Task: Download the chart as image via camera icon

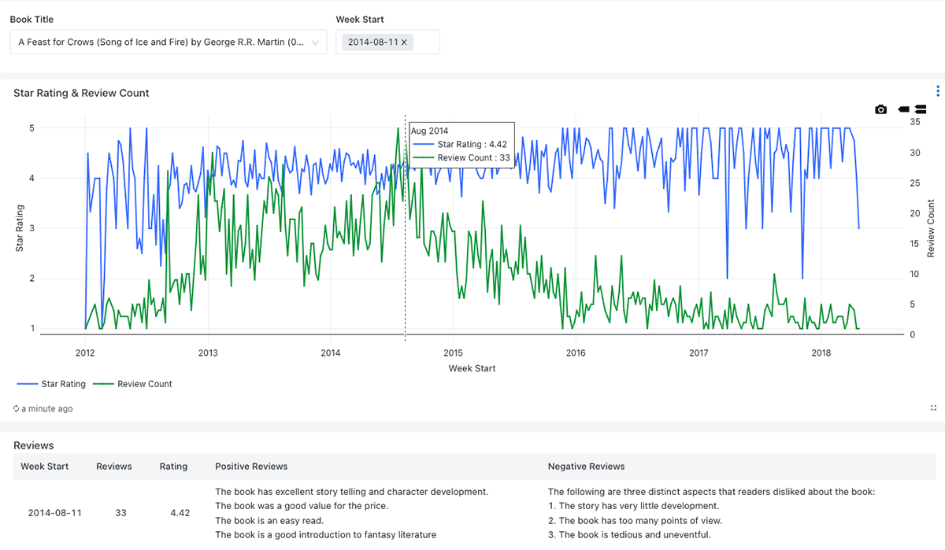Action: point(880,109)
